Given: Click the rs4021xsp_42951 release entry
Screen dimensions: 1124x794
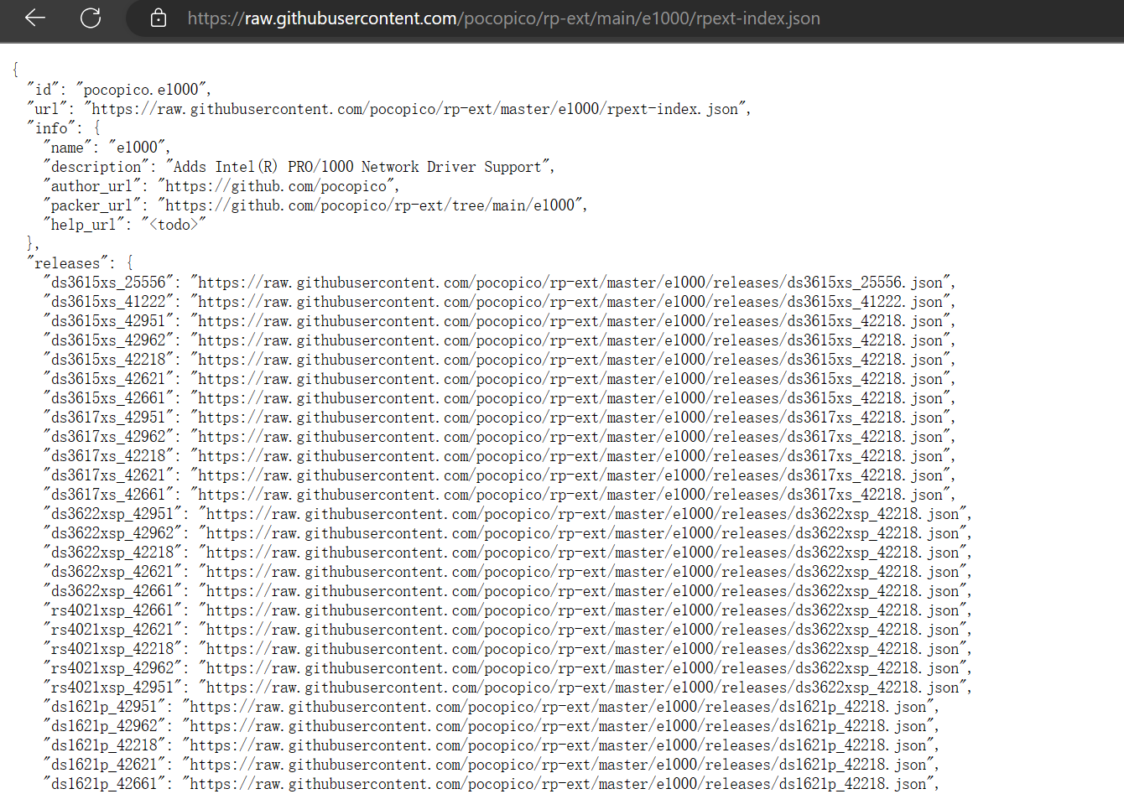Looking at the screenshot, I should click(507, 688).
